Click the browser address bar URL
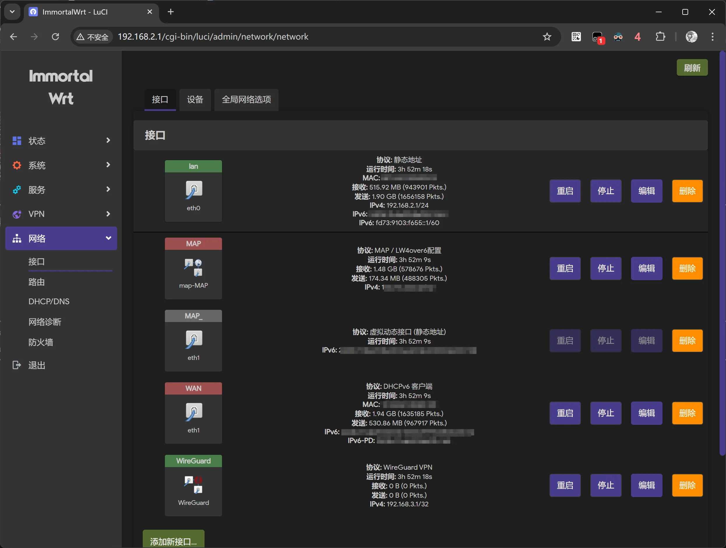 point(213,37)
